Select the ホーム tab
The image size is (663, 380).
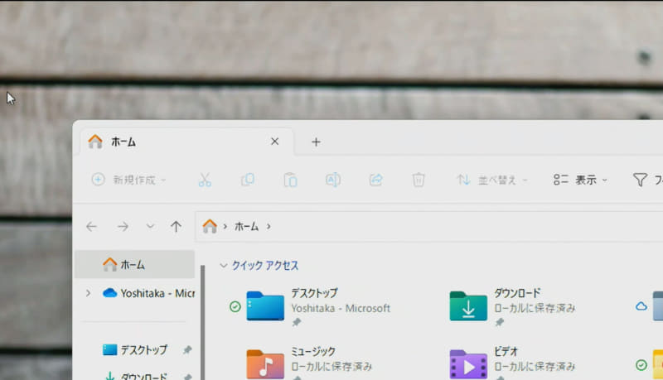point(186,142)
